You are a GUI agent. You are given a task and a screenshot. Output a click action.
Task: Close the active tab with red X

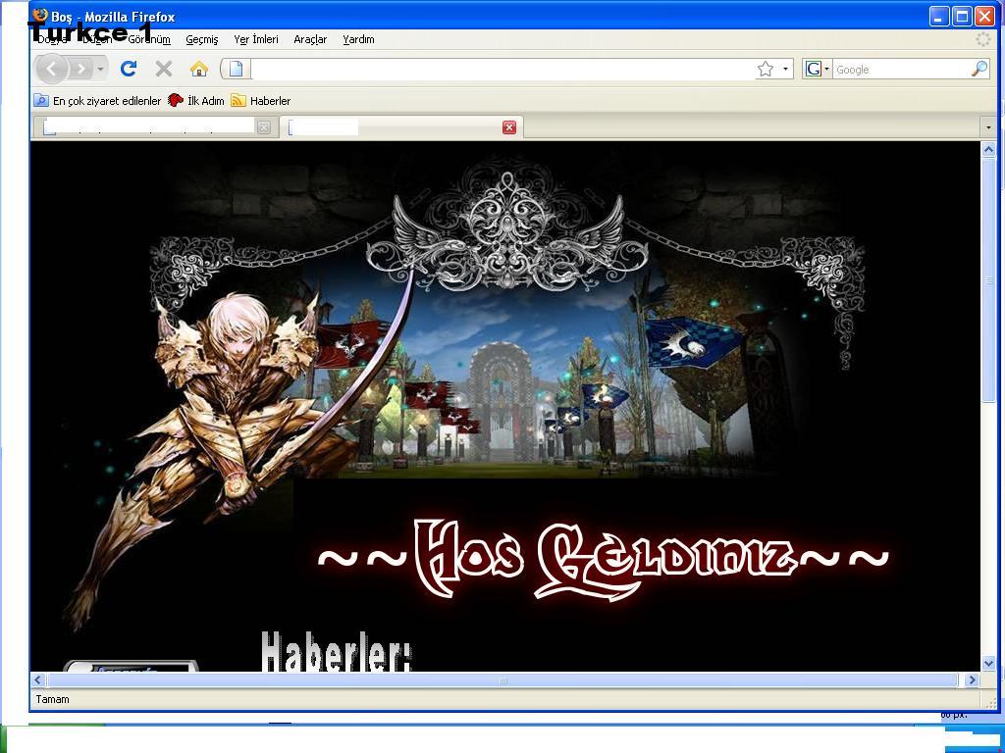pos(509,127)
